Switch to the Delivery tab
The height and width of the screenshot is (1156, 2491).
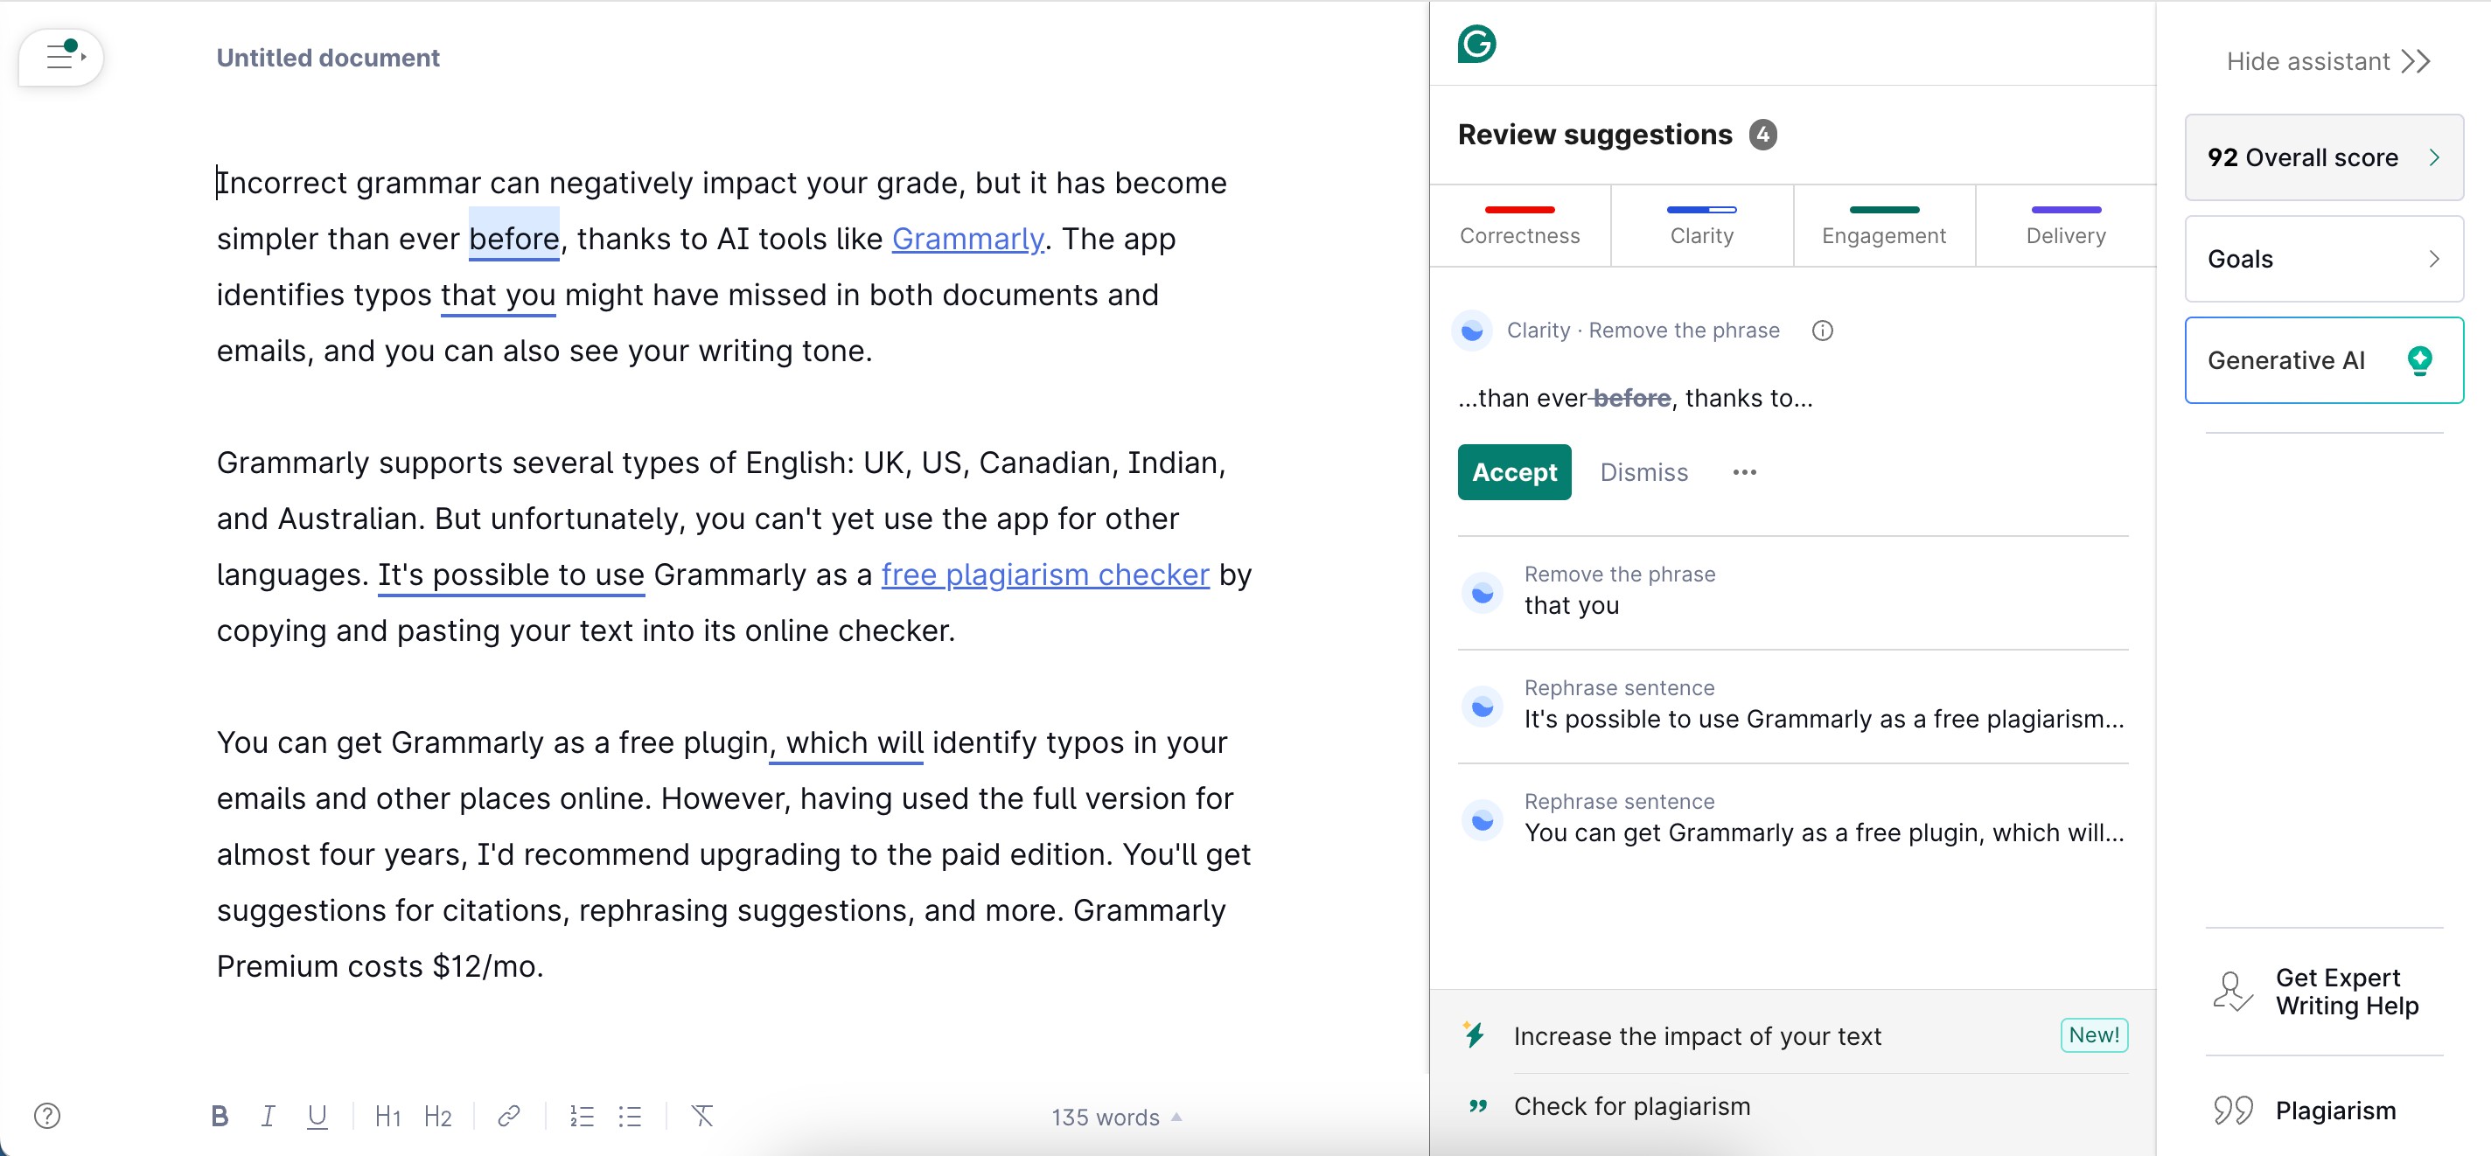[x=2066, y=226]
